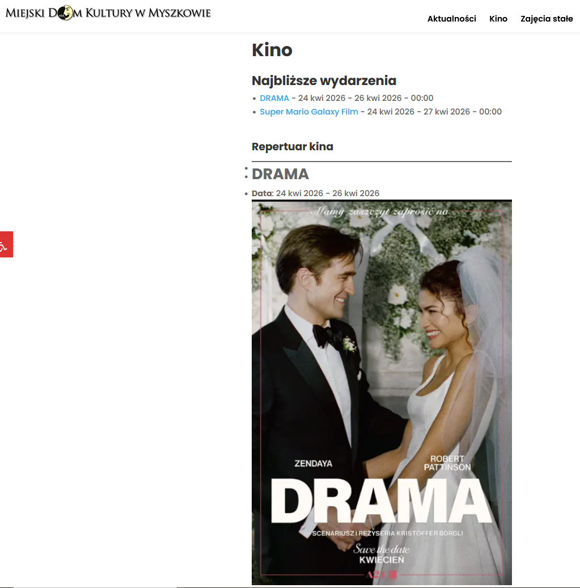Click the DRAMA heading in Repertuar kina
The image size is (580, 588).
(x=280, y=174)
